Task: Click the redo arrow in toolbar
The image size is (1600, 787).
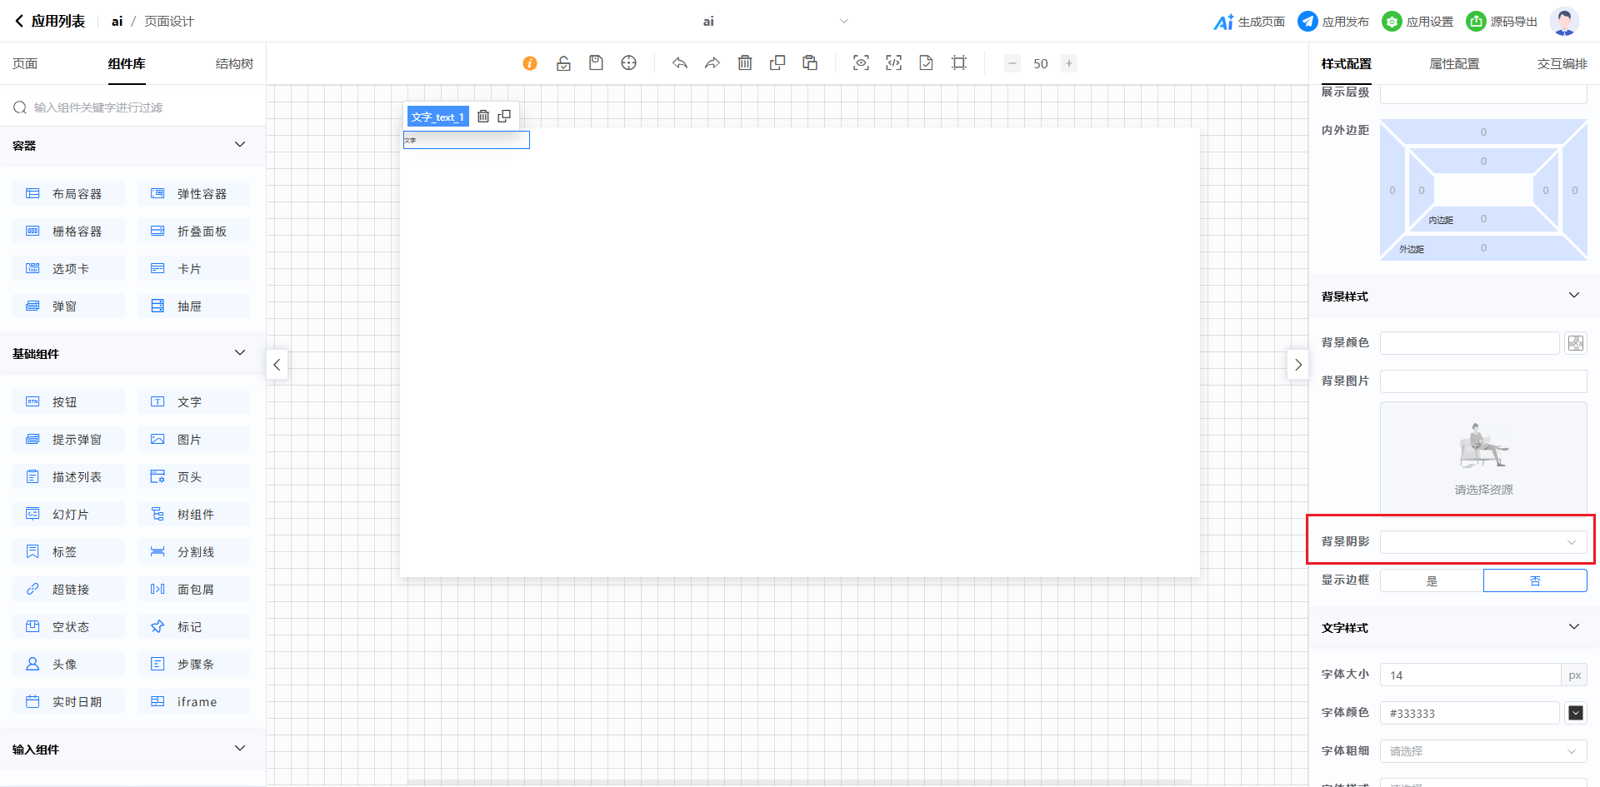Action: coord(712,63)
